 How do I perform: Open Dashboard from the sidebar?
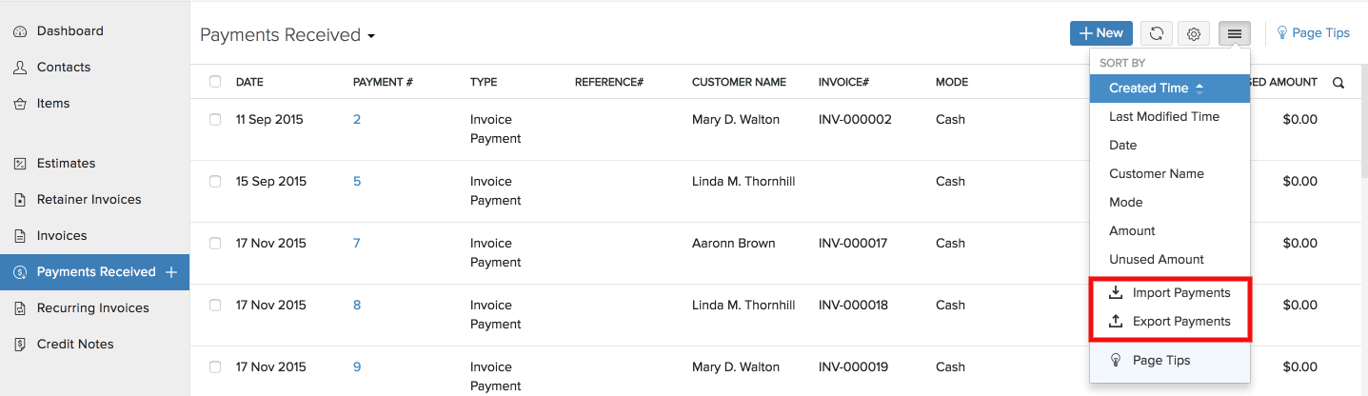pyautogui.click(x=69, y=31)
